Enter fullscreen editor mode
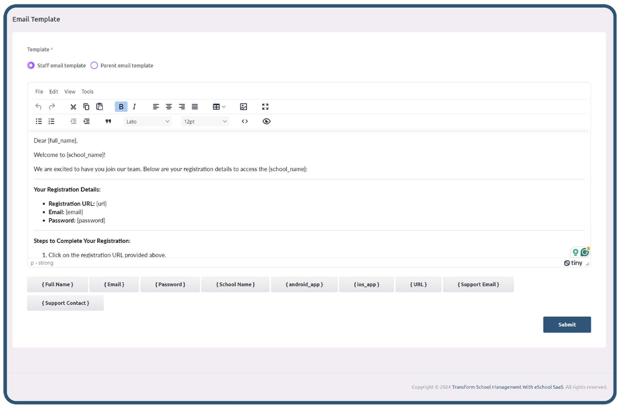 265,107
